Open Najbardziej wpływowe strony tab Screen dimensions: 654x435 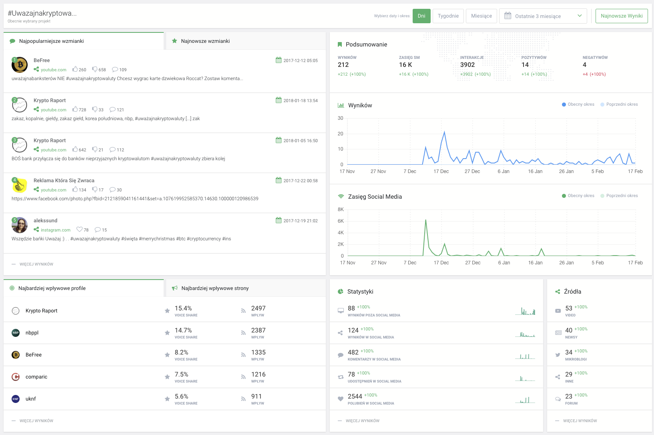pos(215,288)
